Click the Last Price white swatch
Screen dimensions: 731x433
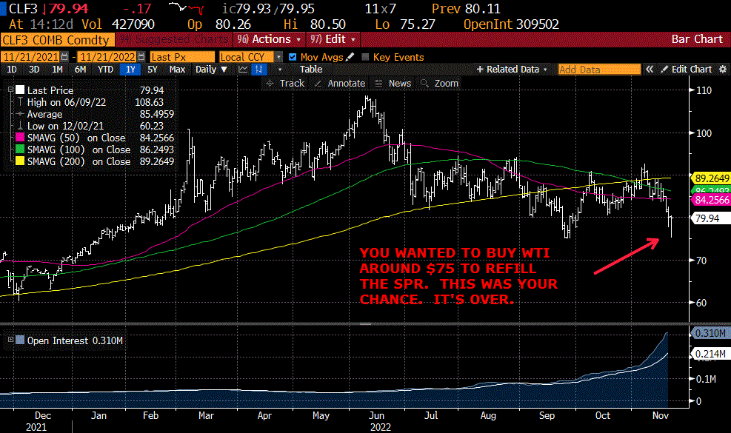[x=20, y=90]
